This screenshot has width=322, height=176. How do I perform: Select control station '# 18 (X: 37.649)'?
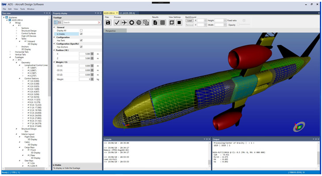point(34,126)
